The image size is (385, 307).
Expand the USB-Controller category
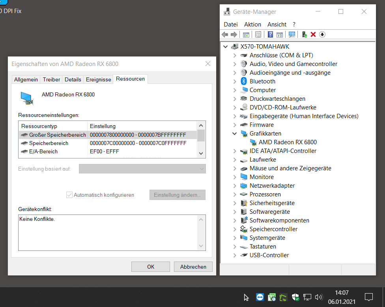235,255
